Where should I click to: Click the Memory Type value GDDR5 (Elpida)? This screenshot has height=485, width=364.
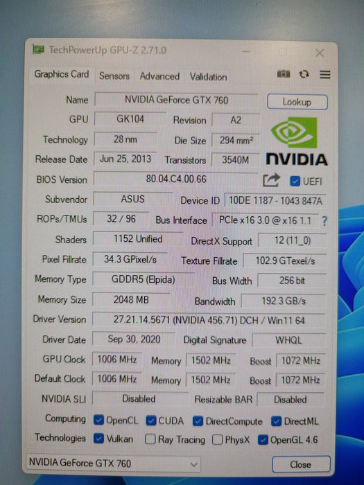(144, 280)
